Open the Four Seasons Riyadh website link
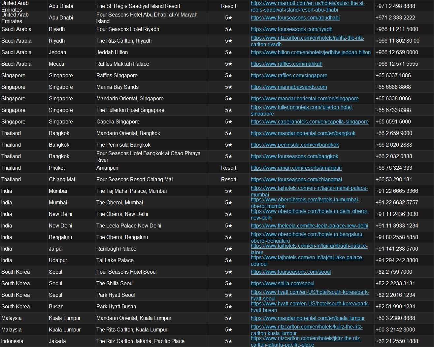This screenshot has height=347, width=434. tap(291, 29)
